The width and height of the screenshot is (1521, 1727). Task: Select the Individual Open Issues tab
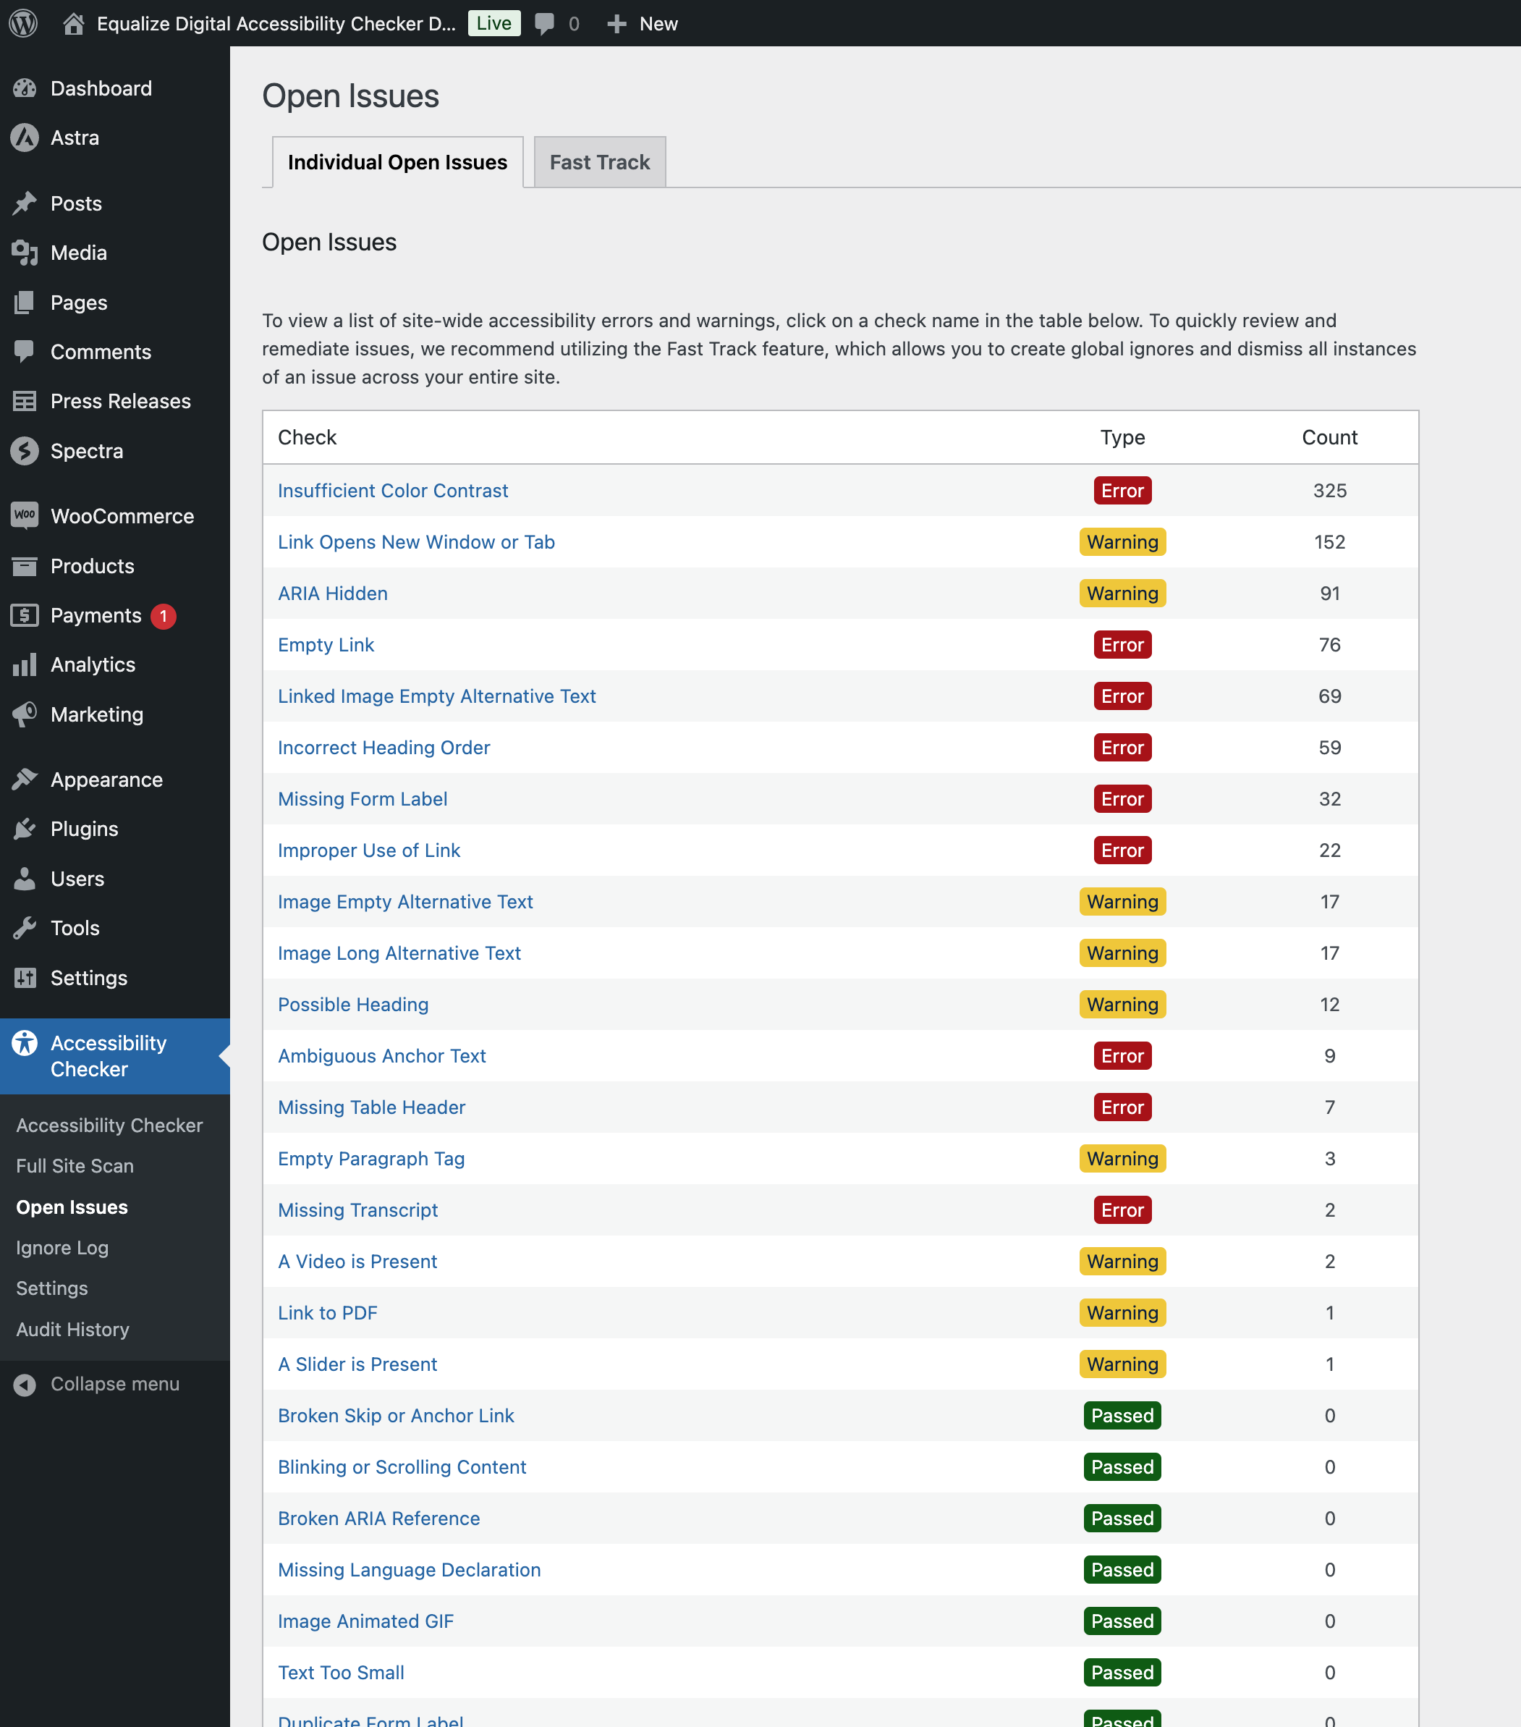point(397,162)
